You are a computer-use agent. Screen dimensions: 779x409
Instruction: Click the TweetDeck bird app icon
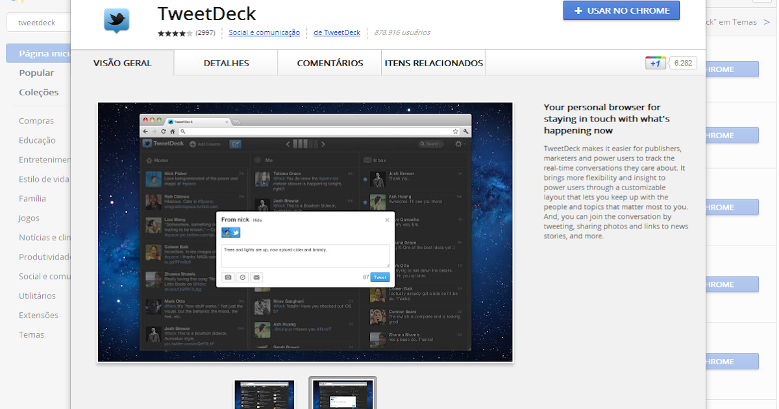pyautogui.click(x=117, y=20)
